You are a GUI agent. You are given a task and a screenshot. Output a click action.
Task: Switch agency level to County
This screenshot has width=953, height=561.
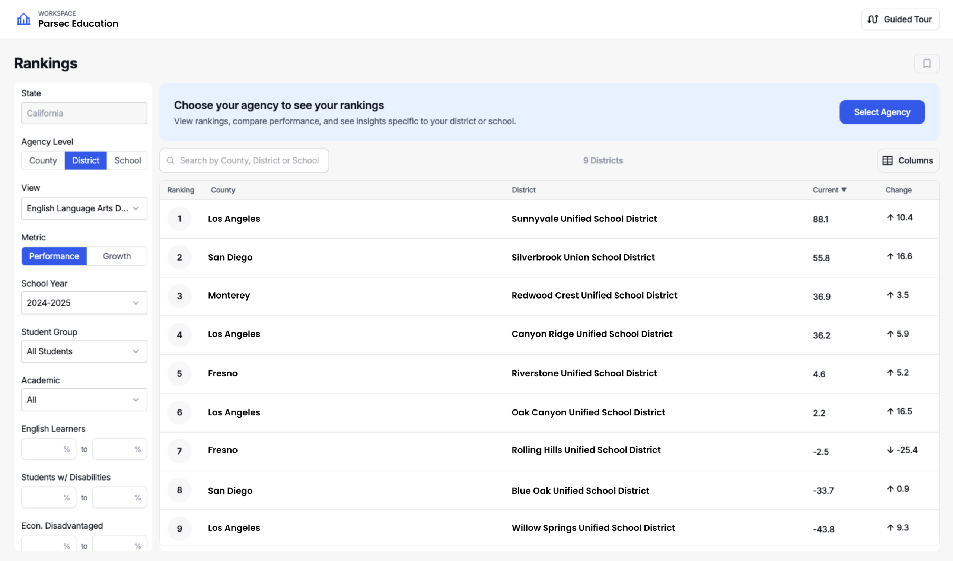click(x=43, y=160)
